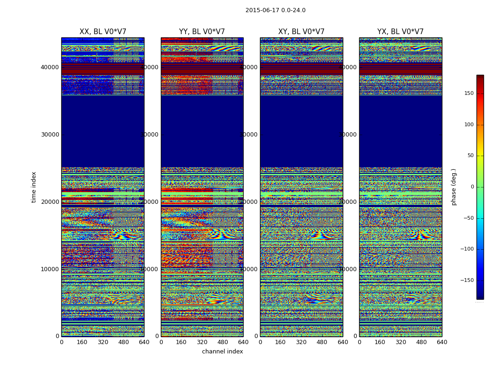This screenshot has height=374, width=491.
Task: Select the 'YX, BL V0*V7' subplot title
Action: click(400, 32)
